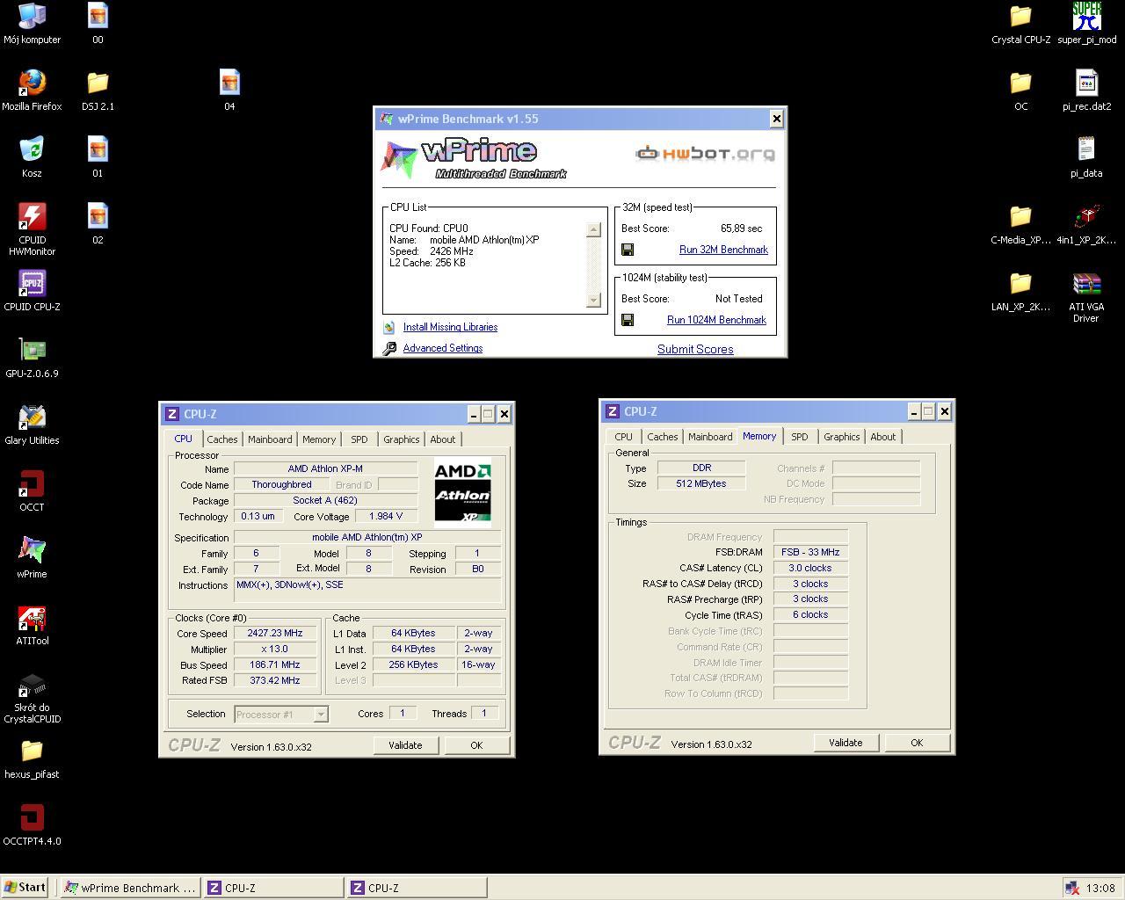
Task: Click Install Missing Libraries link
Action: [x=450, y=327]
